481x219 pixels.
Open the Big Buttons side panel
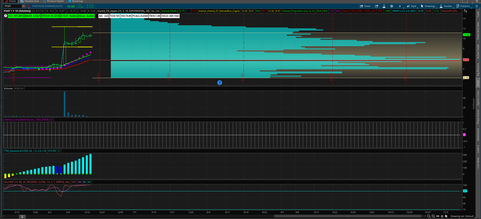tap(478, 70)
